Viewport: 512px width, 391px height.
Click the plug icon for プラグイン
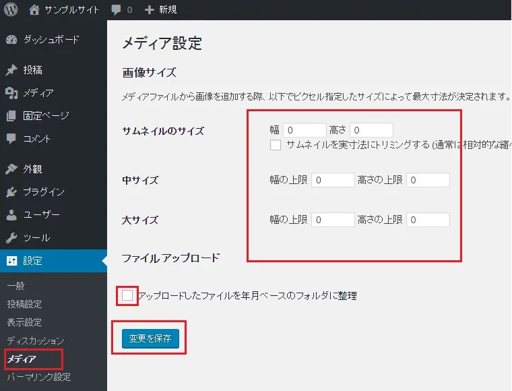coord(11,192)
